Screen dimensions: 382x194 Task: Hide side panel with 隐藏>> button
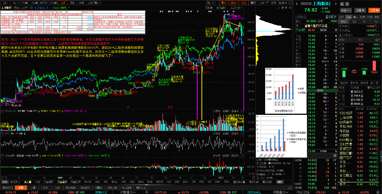coord(283,3)
